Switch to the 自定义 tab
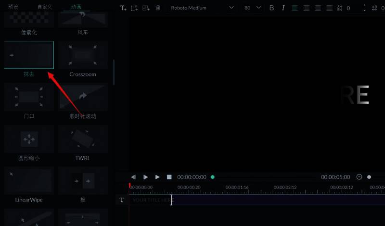 (46, 7)
